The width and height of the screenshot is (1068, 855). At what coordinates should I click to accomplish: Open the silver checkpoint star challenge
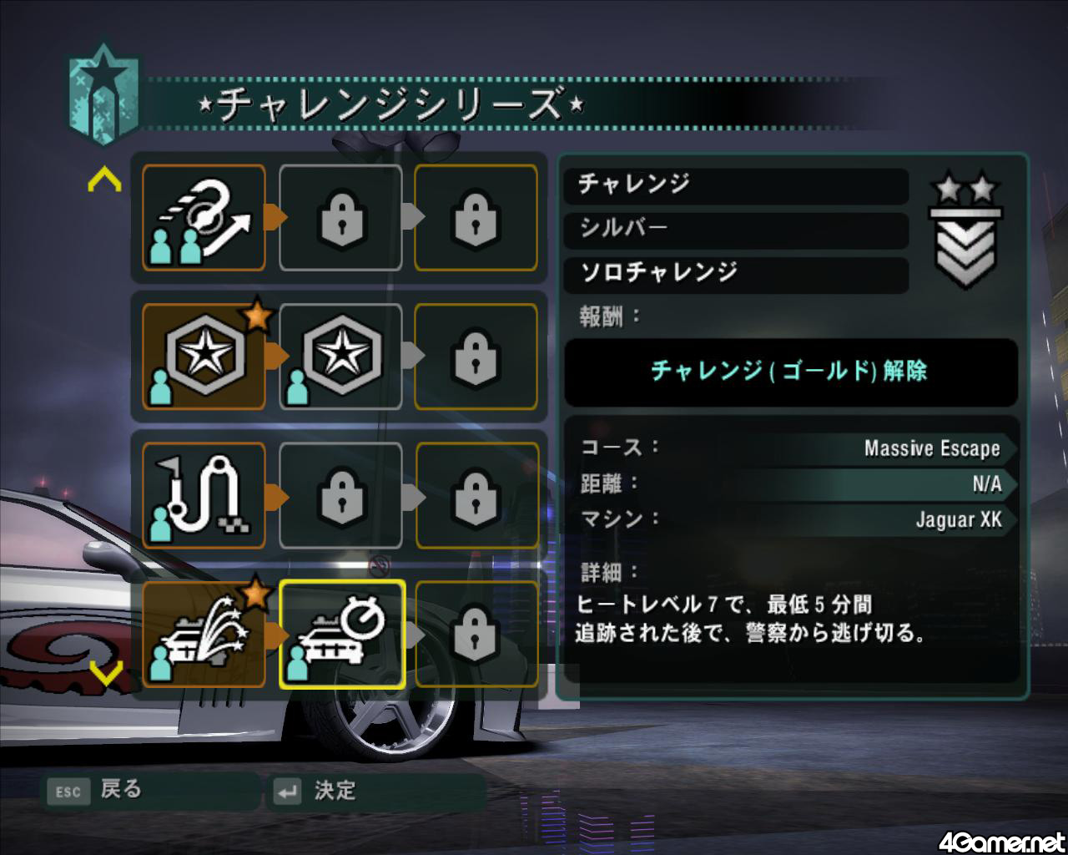pyautogui.click(x=340, y=357)
